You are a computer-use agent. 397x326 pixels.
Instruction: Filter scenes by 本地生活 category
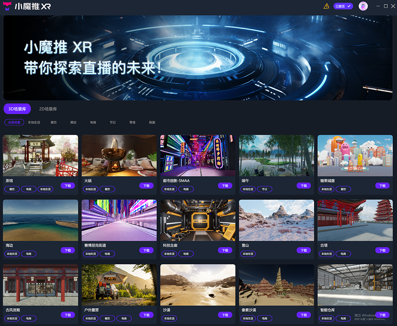point(34,123)
